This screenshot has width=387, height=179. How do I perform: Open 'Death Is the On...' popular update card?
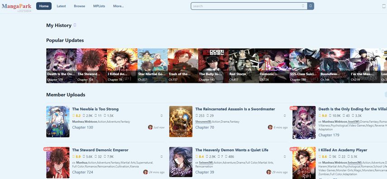tap(61, 66)
